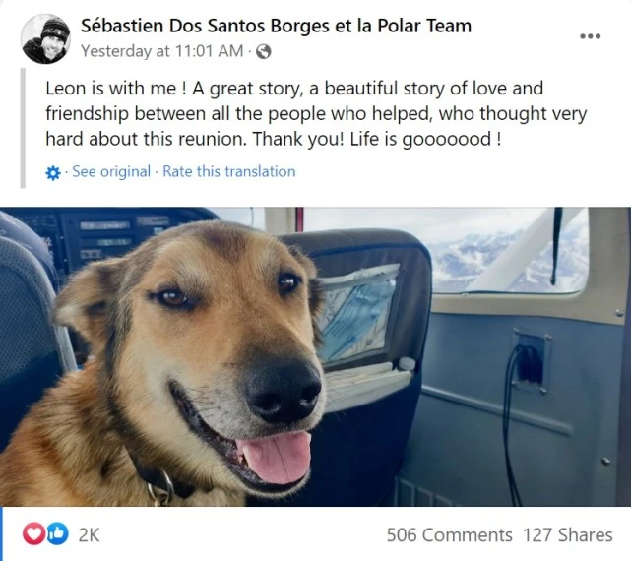
Task: Click the translation settings gear icon
Action: point(53,173)
